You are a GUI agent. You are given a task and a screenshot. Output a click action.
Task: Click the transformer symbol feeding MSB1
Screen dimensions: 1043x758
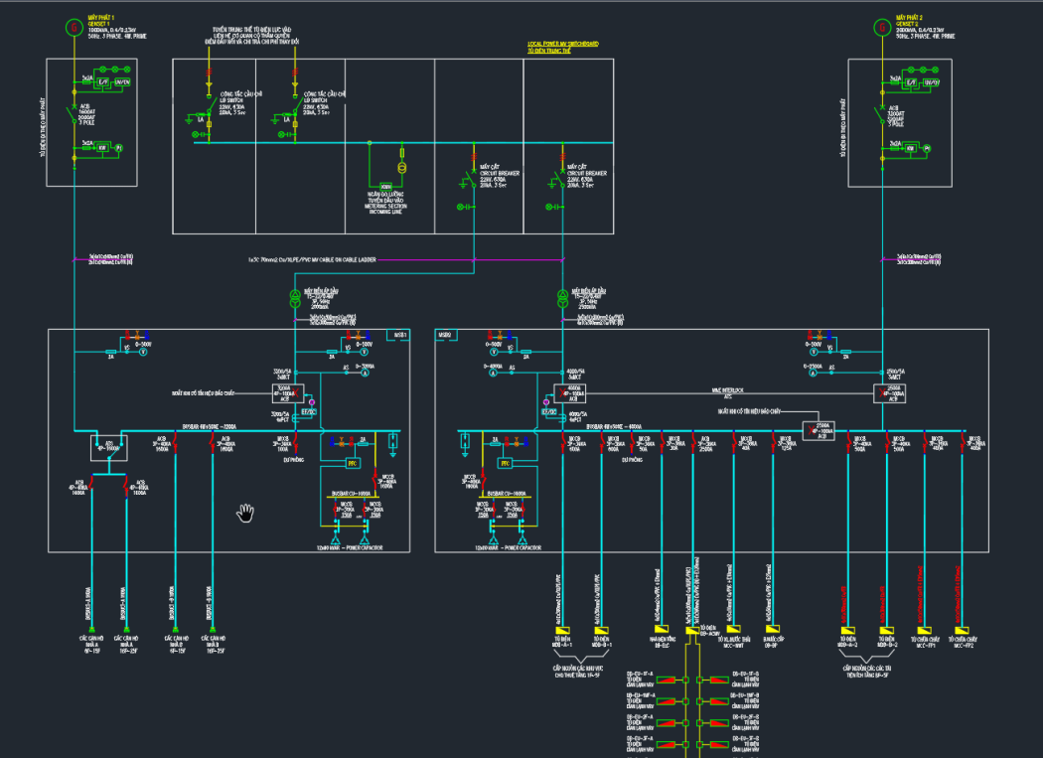[295, 297]
